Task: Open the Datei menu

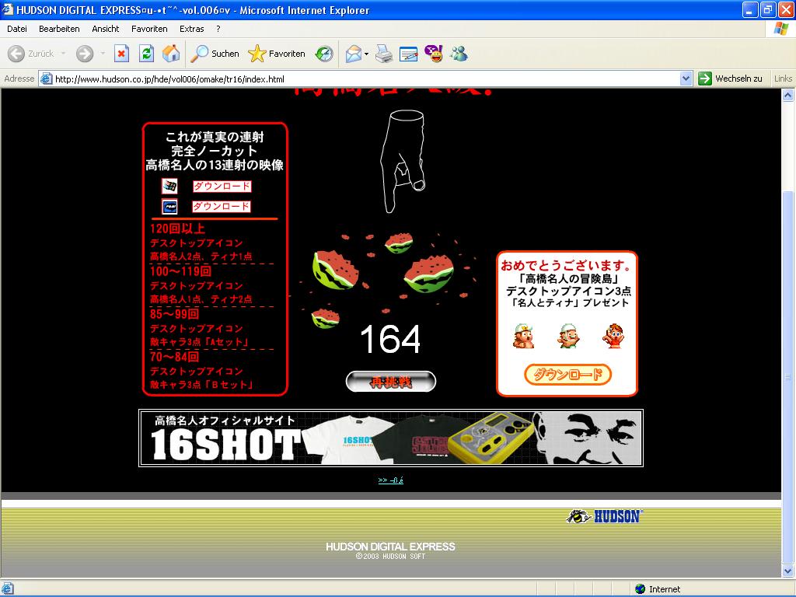Action: point(17,29)
